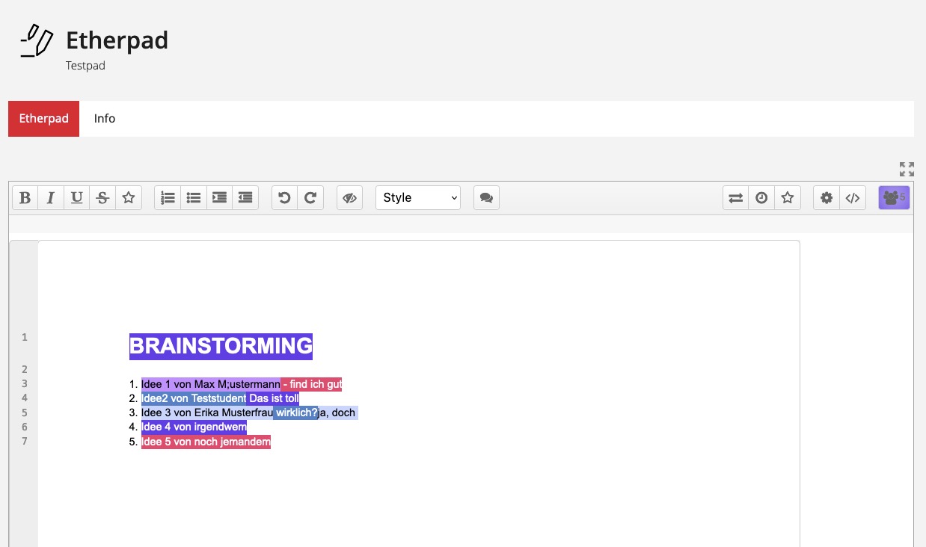Apply strikethrough formatting
Image resolution: width=926 pixels, height=547 pixels.
coord(102,198)
